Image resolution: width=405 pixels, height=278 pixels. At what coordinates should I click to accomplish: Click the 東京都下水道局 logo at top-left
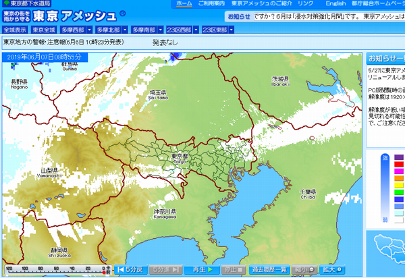tap(26, 3)
